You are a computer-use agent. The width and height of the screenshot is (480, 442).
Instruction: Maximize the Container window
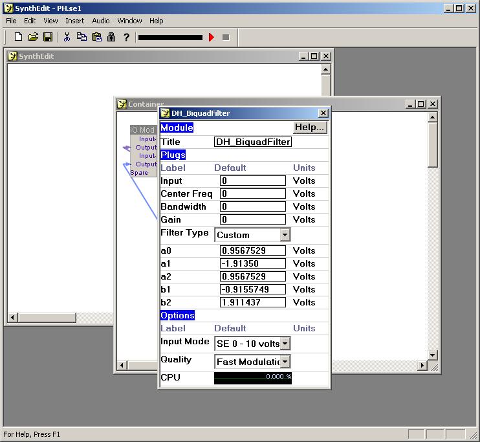[x=421, y=104]
